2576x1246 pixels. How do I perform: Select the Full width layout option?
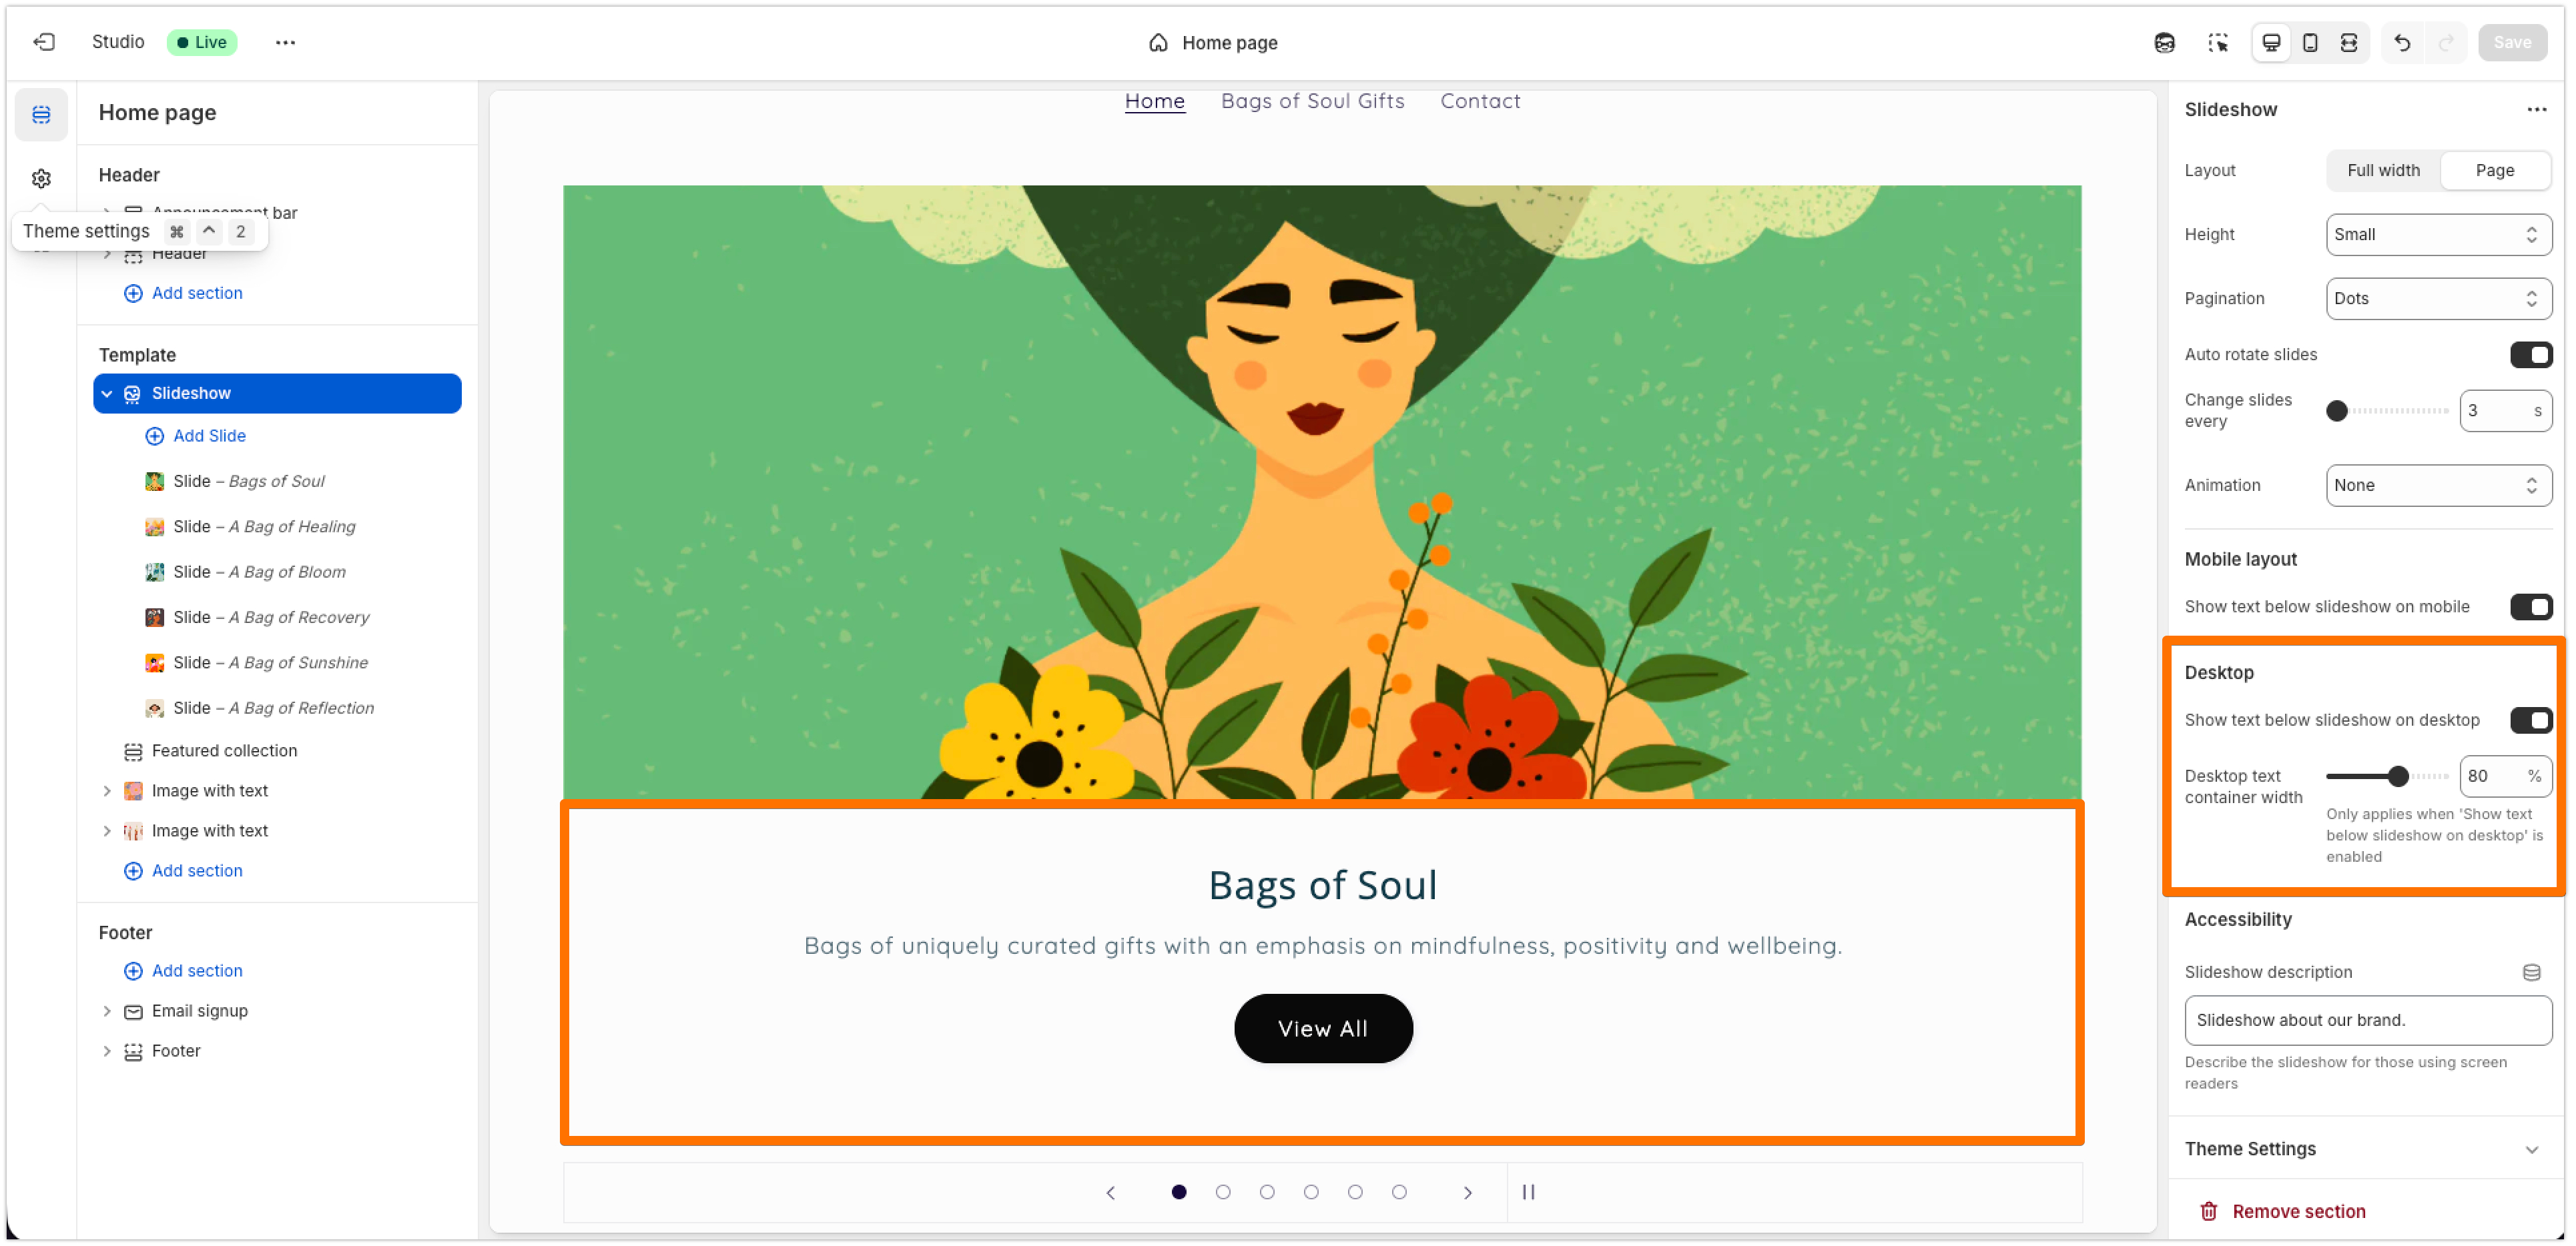tap(2383, 171)
